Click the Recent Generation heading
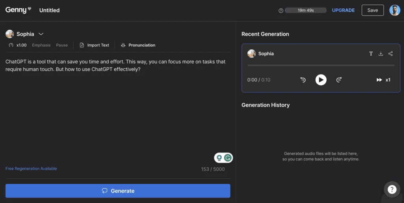The width and height of the screenshot is (404, 203). coord(265,34)
